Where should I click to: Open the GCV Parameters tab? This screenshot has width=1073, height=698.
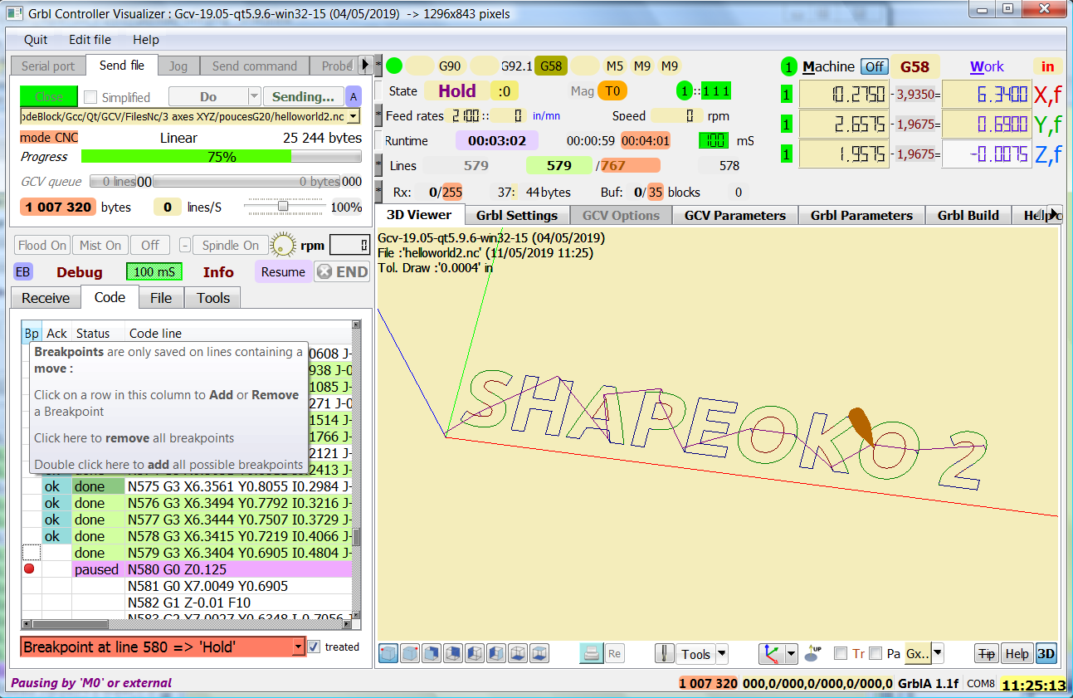point(735,216)
